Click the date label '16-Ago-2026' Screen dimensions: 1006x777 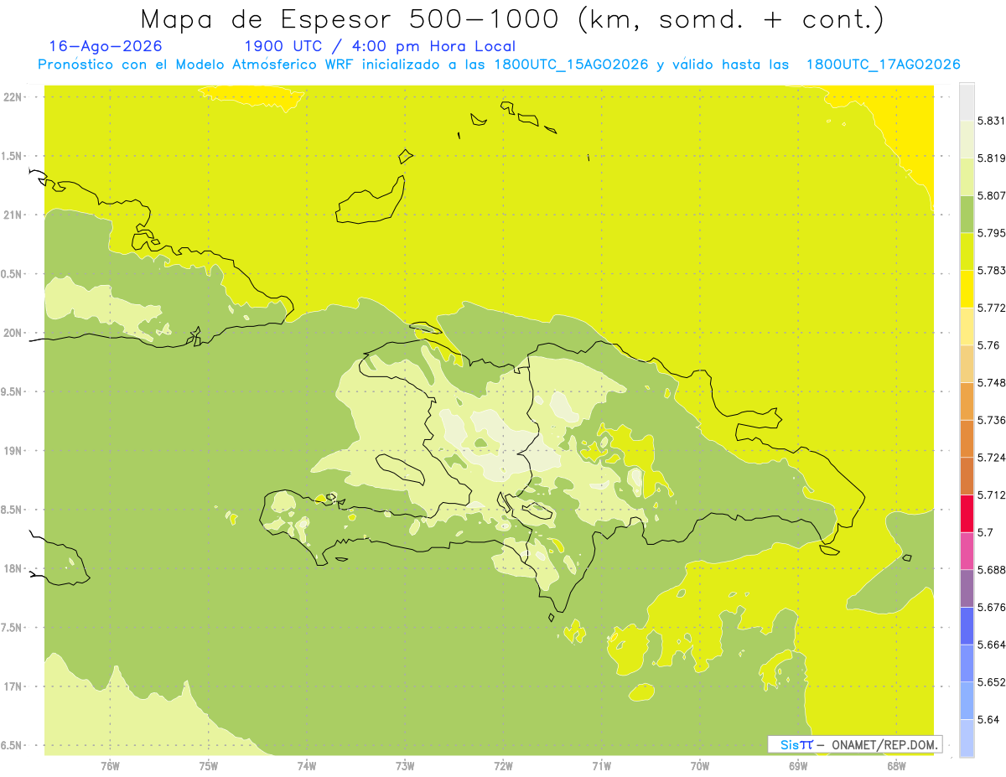tap(106, 46)
